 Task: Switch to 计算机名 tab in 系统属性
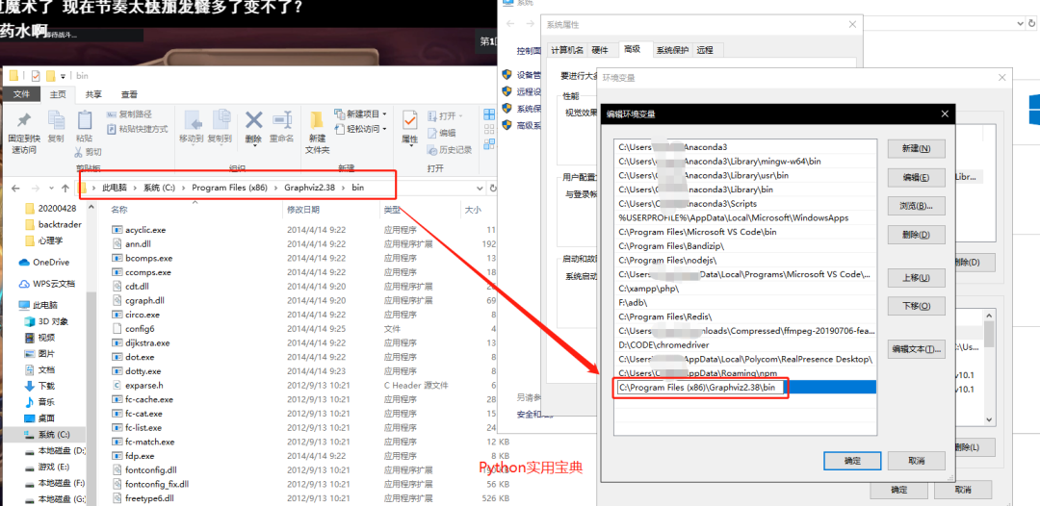point(568,50)
